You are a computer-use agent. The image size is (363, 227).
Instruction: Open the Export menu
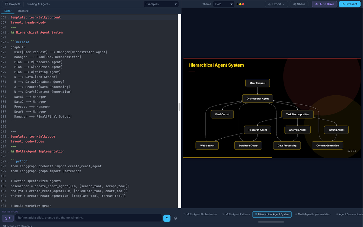click(276, 4)
